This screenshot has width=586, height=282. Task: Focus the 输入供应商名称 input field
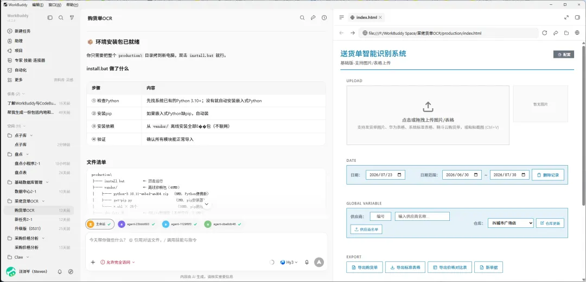tap(422, 217)
